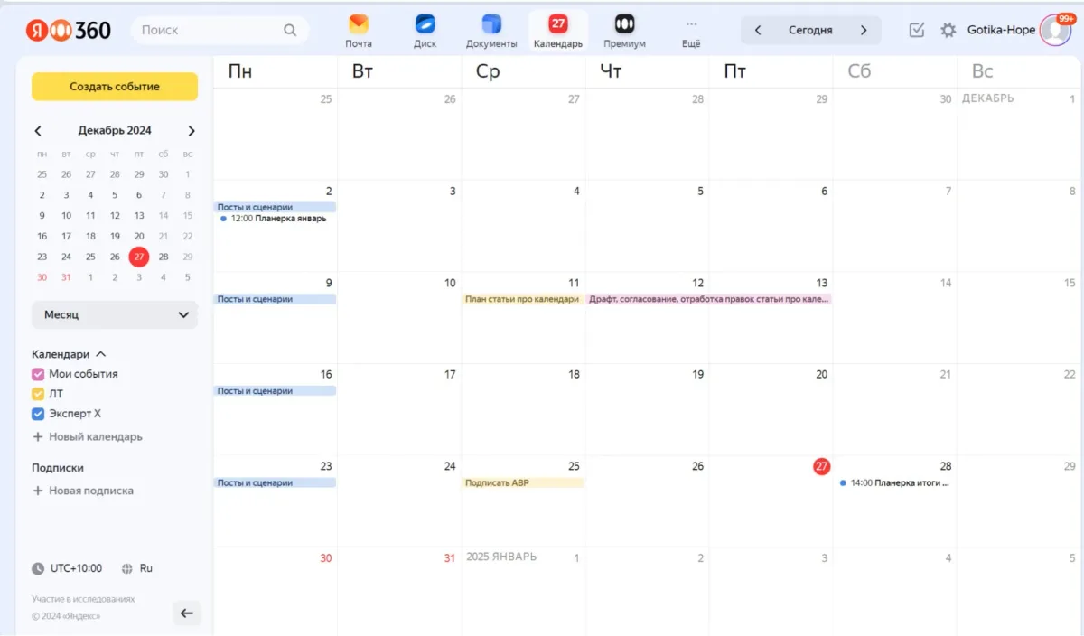
Task: Uncheck the Мои события calendar checkbox
Action: tap(38, 374)
